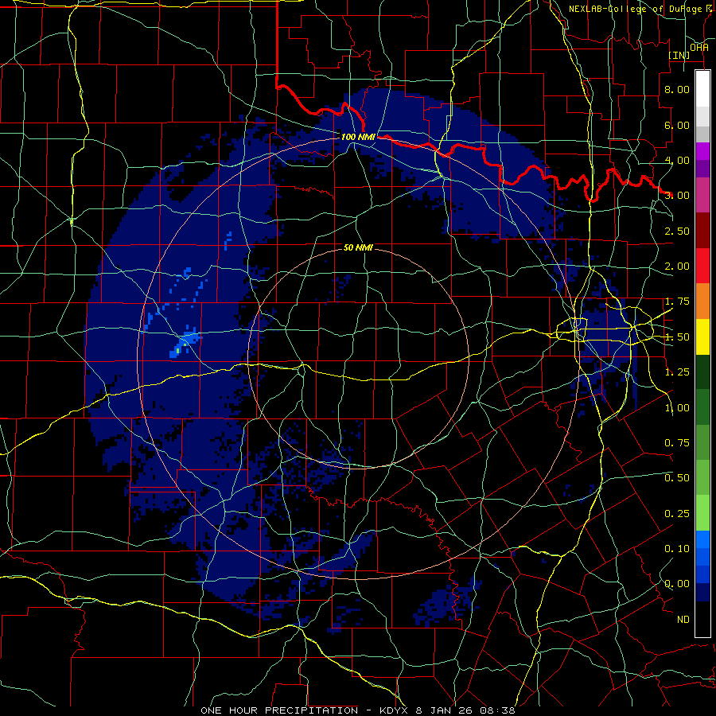Viewport: 716px width, 716px height.
Task: Click the 1.25 legend value
Action: tap(677, 372)
